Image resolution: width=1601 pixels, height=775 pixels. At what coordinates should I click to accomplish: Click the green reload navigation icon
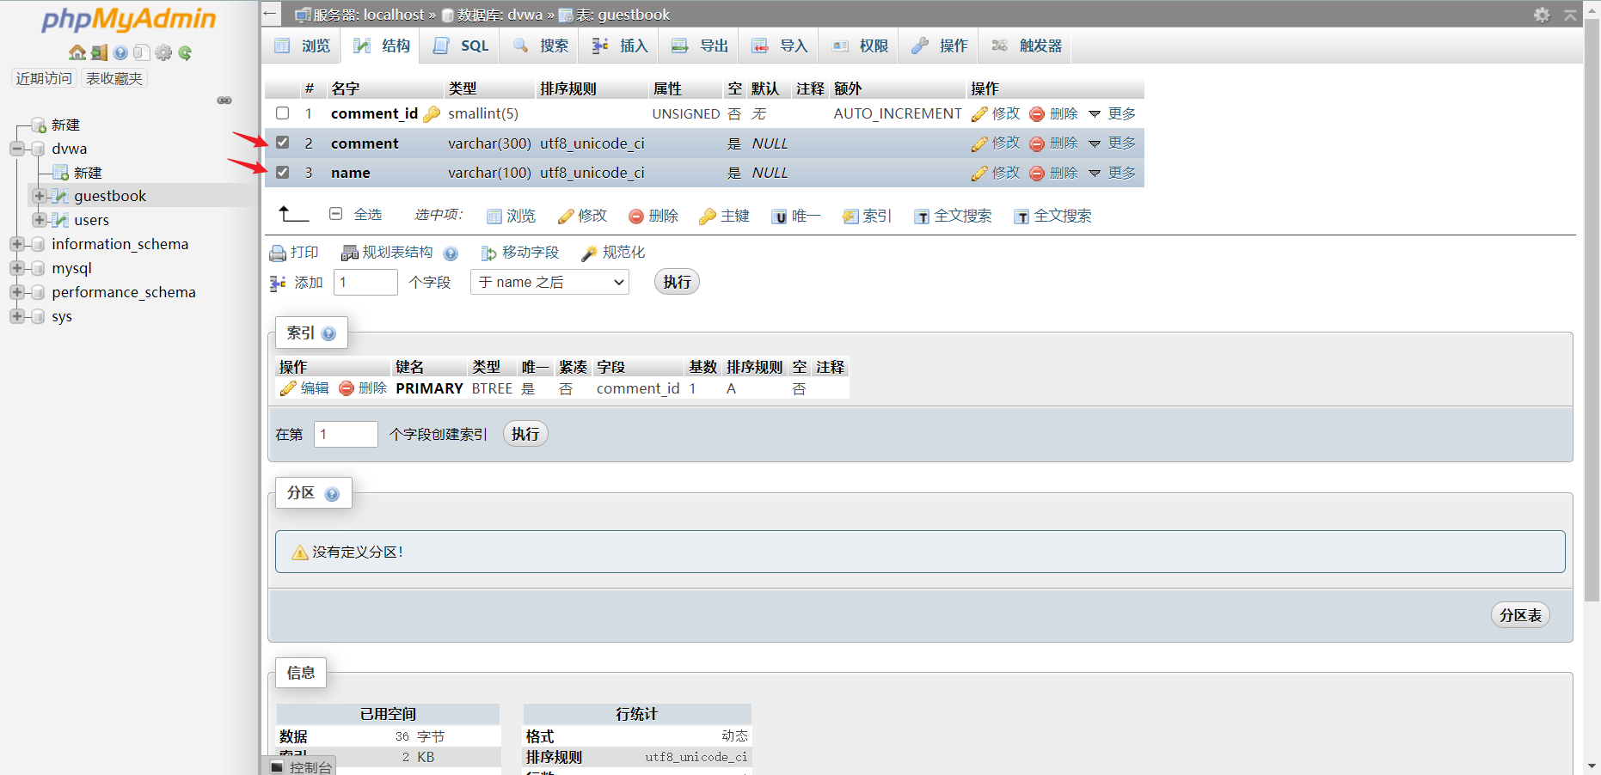tap(185, 52)
